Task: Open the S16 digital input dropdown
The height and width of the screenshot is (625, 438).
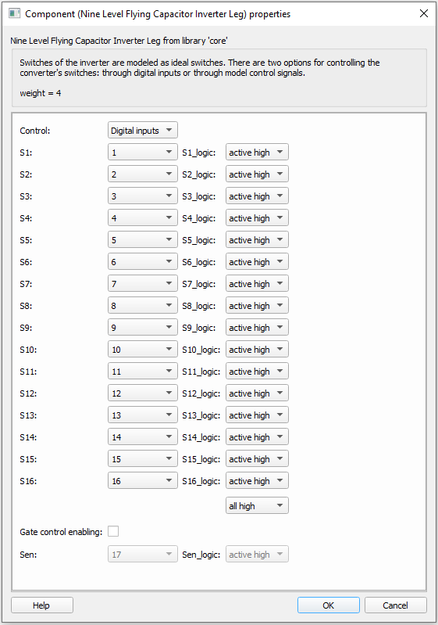Action: 143,481
